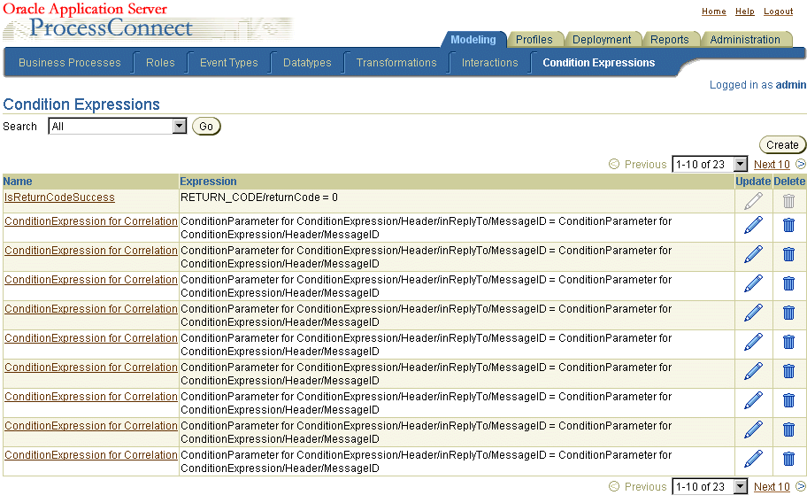Image resolution: width=807 pixels, height=503 pixels.
Task: Open the Deployment tab
Action: point(601,39)
